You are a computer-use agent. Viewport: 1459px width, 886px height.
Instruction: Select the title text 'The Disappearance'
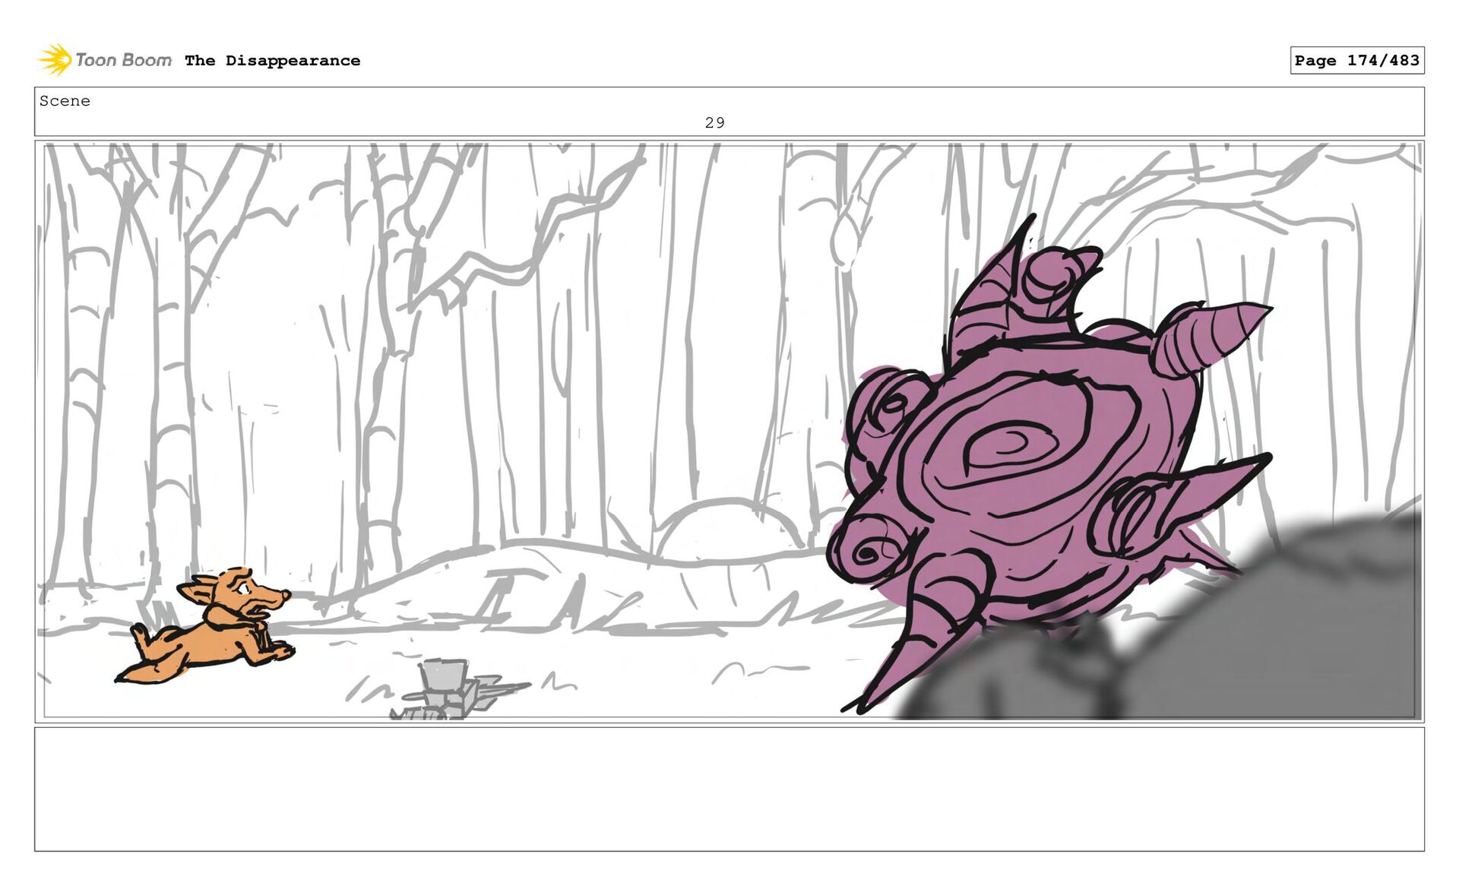tap(272, 61)
